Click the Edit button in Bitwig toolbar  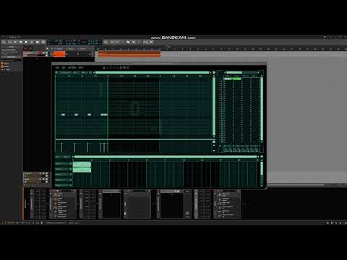[112, 42]
